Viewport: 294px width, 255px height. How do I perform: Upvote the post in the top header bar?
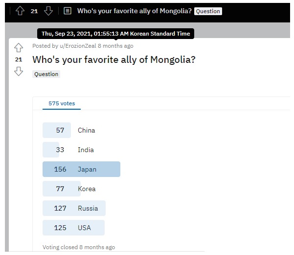[x=20, y=10]
